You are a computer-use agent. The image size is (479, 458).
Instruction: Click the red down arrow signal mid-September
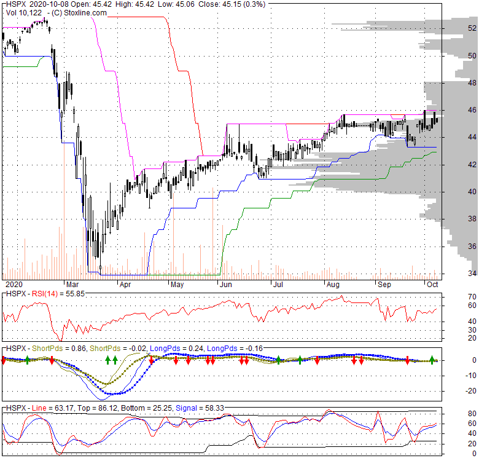(x=407, y=360)
